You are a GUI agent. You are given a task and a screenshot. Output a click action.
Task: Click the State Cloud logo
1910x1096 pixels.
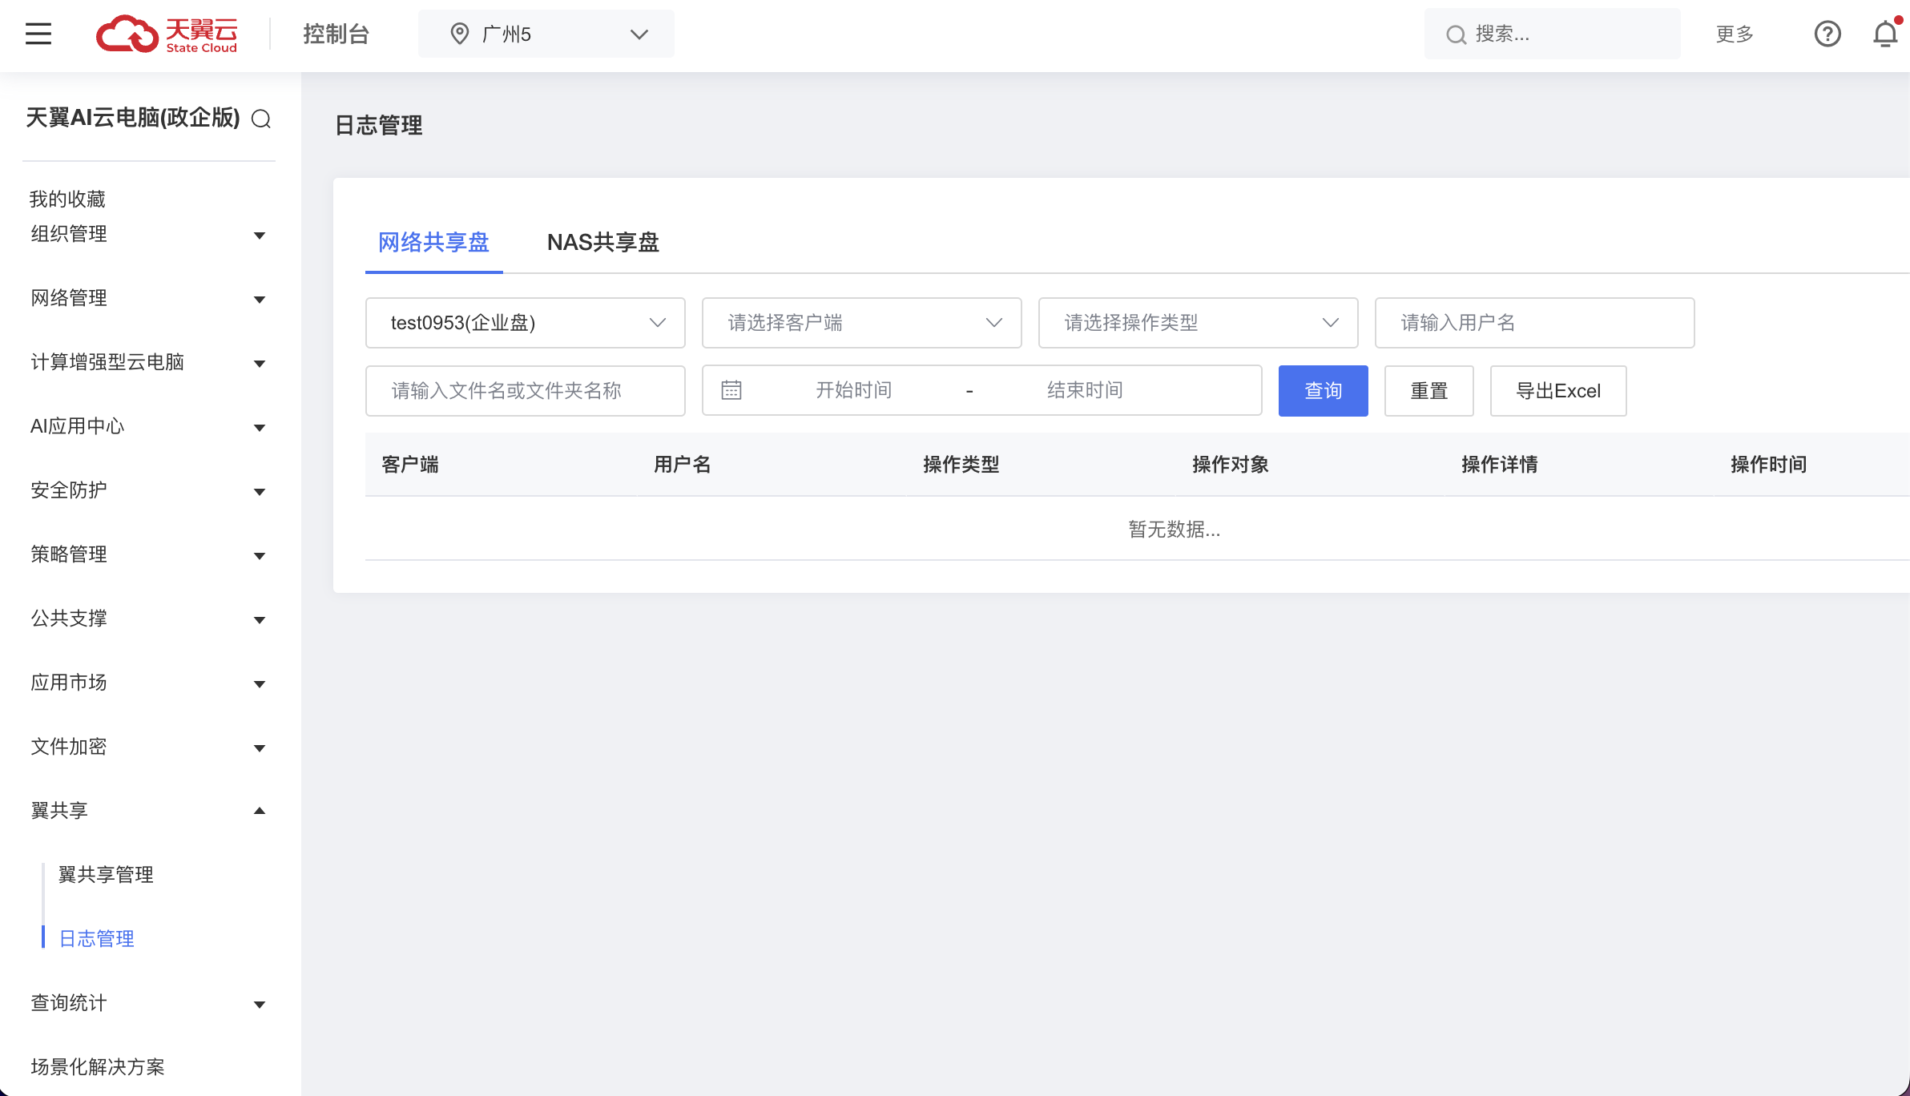pos(167,34)
